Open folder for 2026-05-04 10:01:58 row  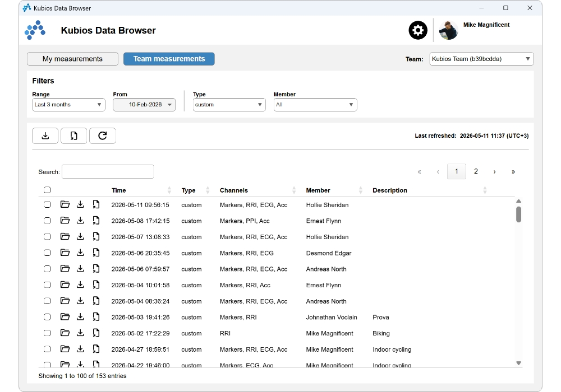[x=65, y=285]
